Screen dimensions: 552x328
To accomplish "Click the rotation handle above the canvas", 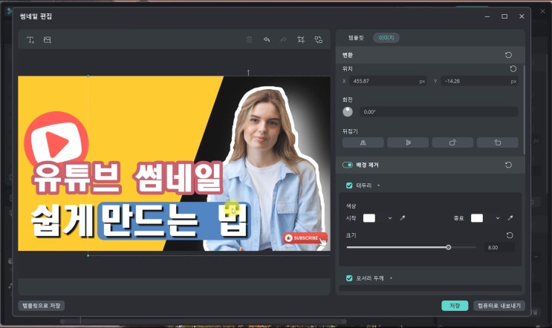I will (248, 72).
